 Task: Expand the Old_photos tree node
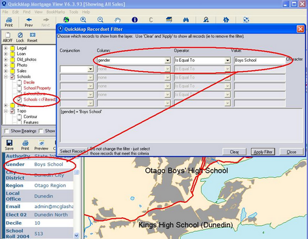tap(6, 60)
